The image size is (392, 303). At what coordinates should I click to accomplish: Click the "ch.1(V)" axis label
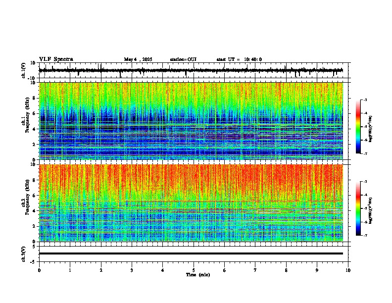tap(24, 70)
